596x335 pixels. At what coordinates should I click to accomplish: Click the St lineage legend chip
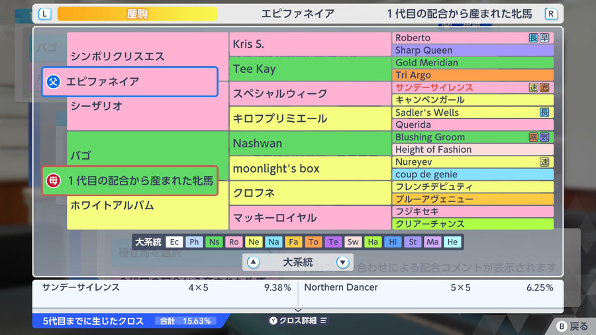(413, 242)
